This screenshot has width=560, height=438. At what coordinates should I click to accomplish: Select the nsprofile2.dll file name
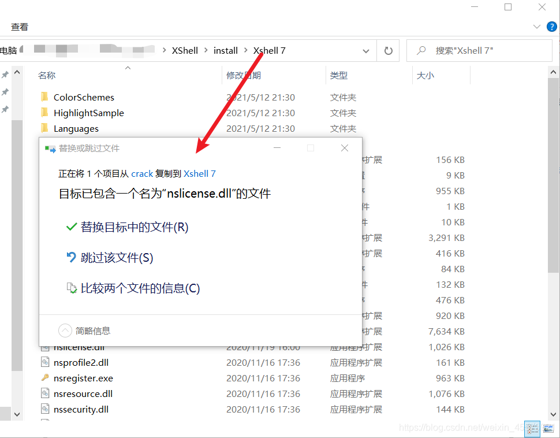[81, 362]
